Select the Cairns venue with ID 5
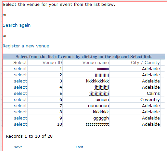Image resolution: width=167 pixels, height=151 pixels. (20, 94)
